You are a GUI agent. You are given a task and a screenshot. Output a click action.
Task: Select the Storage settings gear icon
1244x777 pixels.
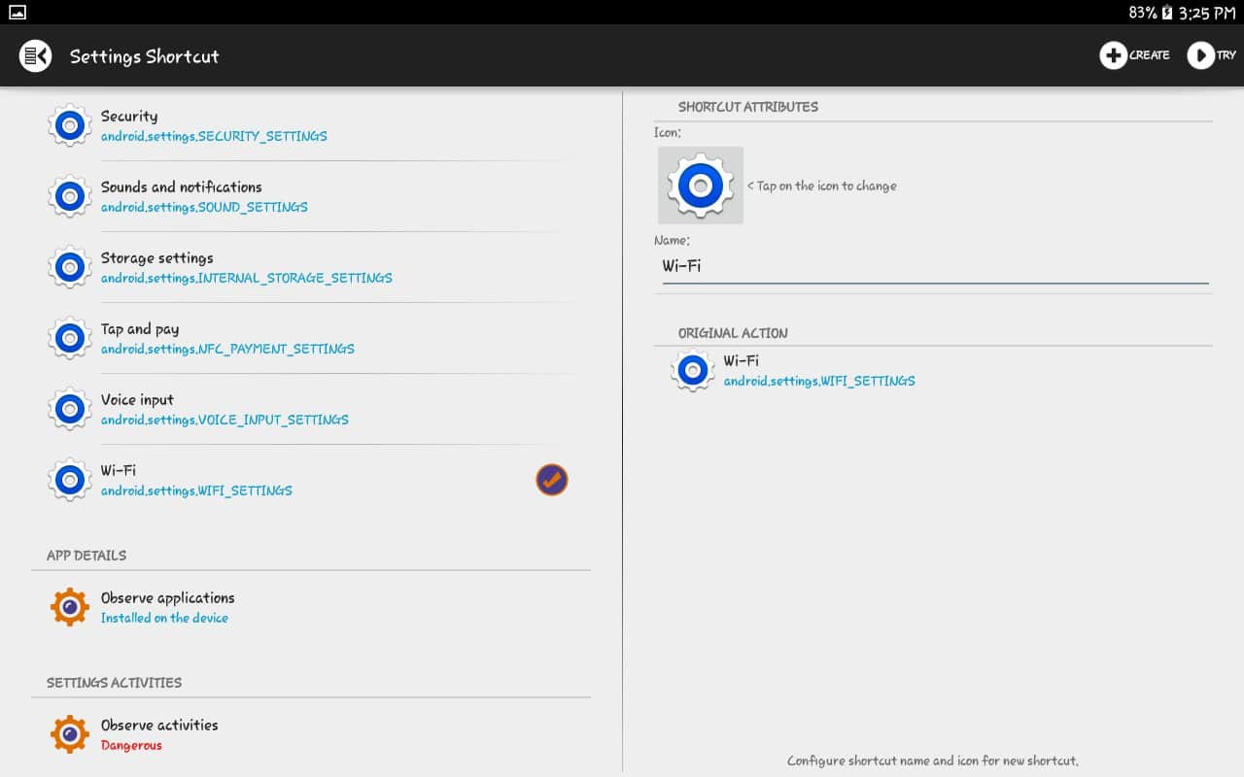[70, 267]
